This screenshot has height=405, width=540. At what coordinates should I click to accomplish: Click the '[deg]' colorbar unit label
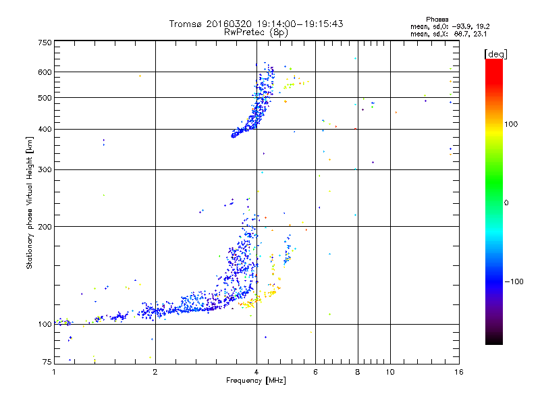pos(495,54)
